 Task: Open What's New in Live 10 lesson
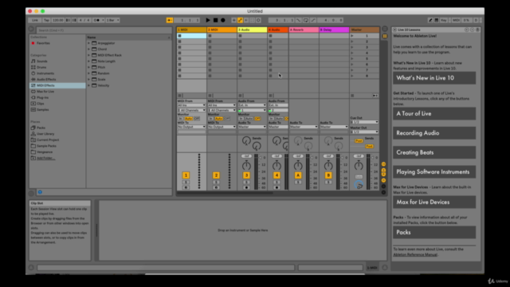click(434, 78)
